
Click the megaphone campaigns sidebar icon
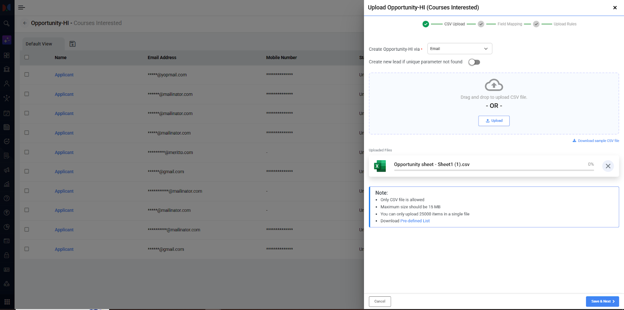(7, 170)
